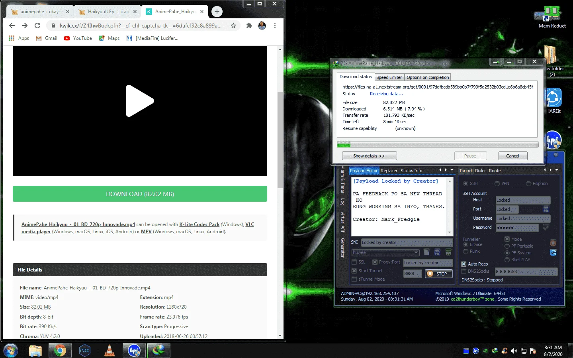Open Chrome's three-dot menu
The height and width of the screenshot is (358, 573).
275,26
